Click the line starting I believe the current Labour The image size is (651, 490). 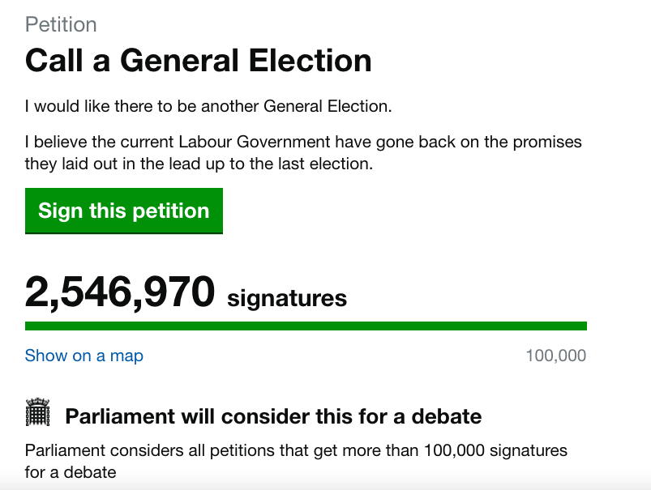pyautogui.click(x=303, y=143)
